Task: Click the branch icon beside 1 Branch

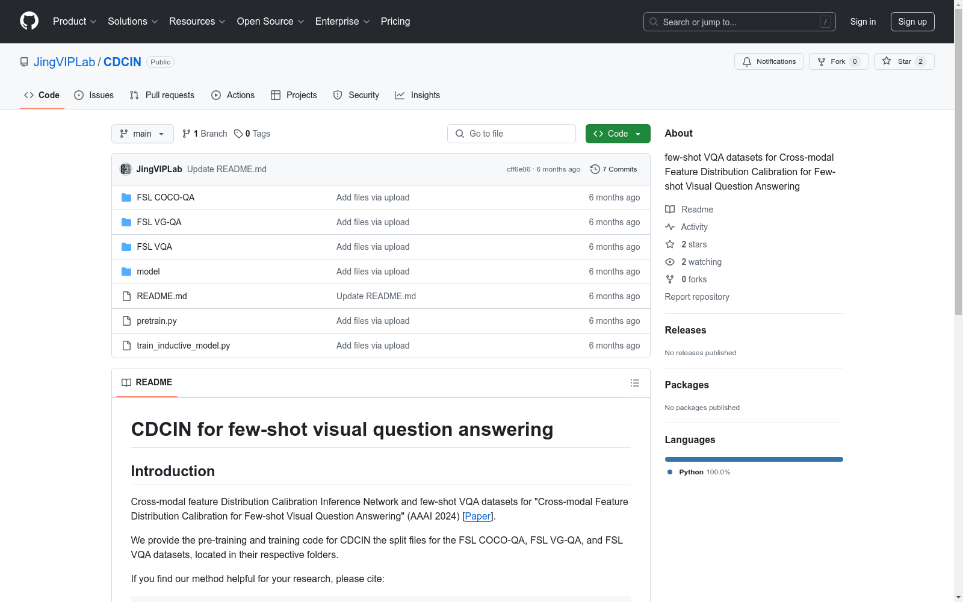Action: [187, 134]
